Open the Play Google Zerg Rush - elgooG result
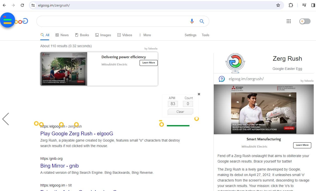This screenshot has width=316, height=191. tap(77, 134)
